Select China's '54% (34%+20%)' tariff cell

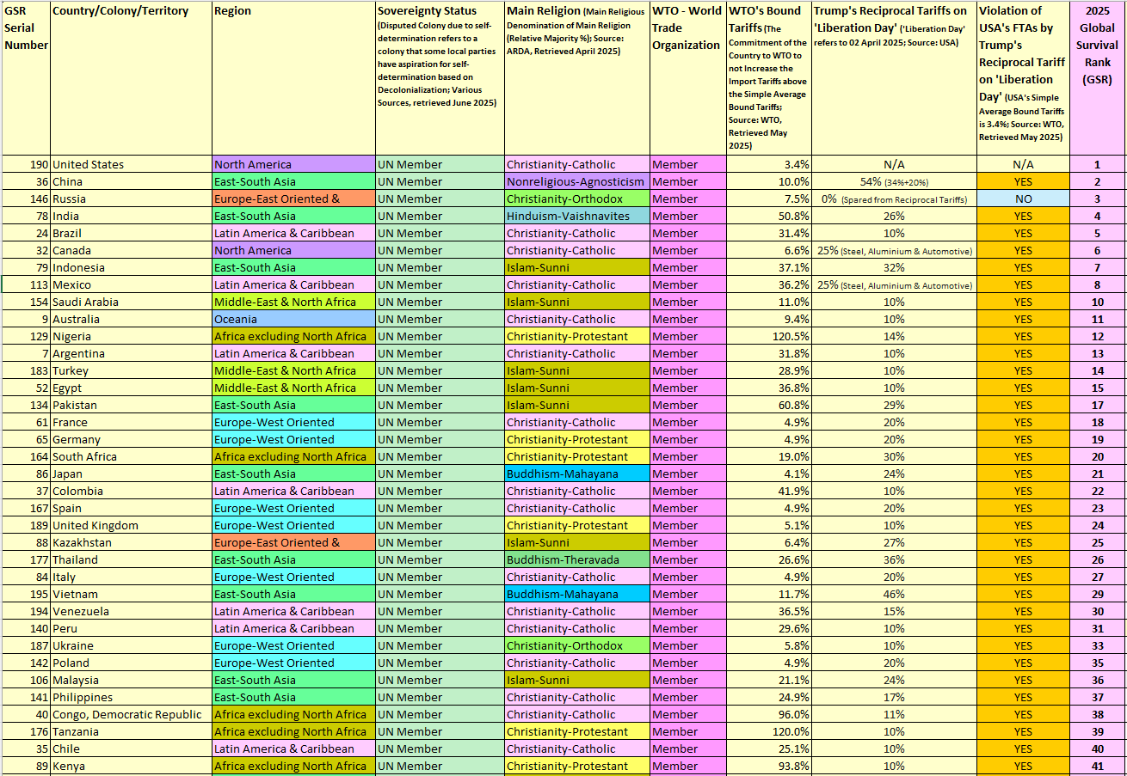pyautogui.click(x=894, y=181)
